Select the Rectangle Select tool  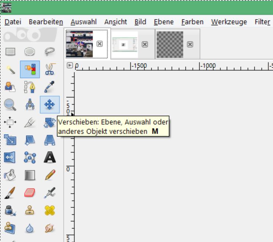(x=10, y=52)
